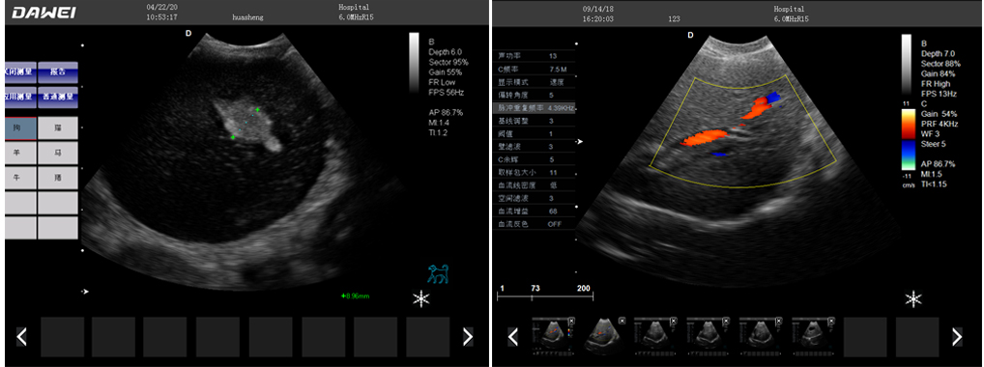Go to next thumbnails on left panel
This screenshot has height=367, width=984.
[x=468, y=337]
